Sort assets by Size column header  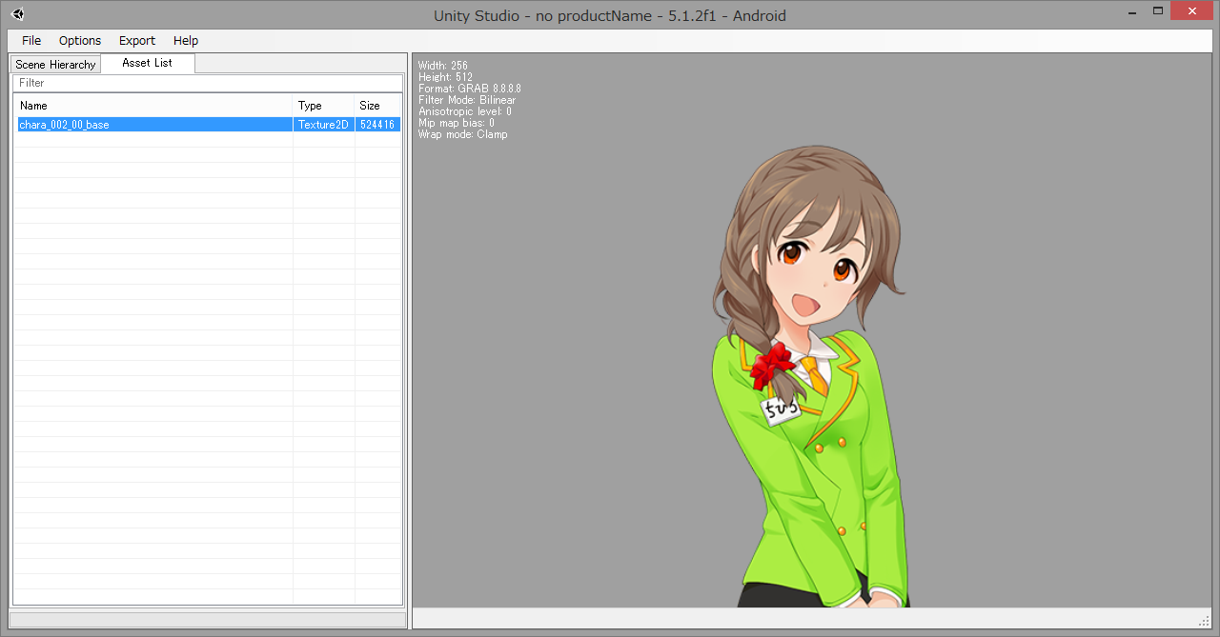tap(377, 106)
